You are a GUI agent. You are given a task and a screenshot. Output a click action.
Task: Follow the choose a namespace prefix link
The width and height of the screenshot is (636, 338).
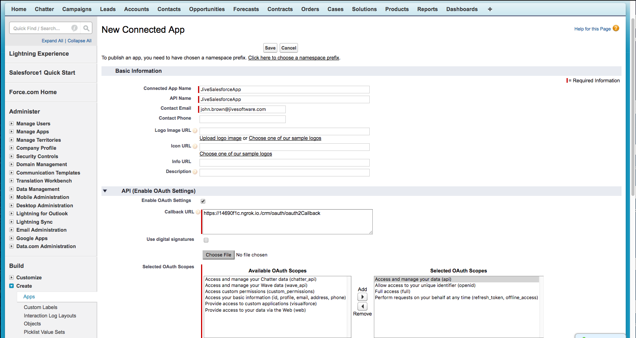coord(294,58)
